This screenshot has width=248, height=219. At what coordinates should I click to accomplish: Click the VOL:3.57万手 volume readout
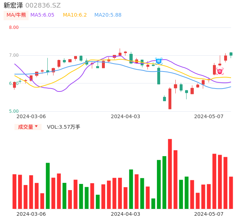(x=63, y=127)
